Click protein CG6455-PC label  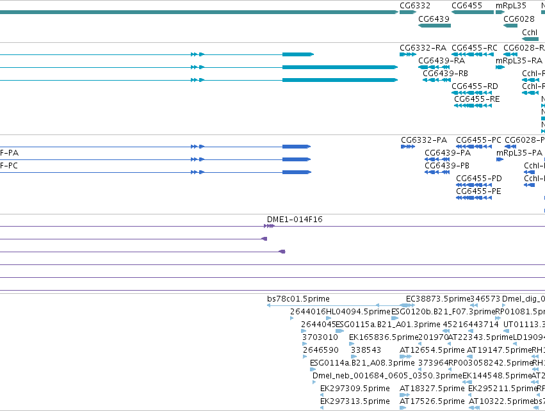click(x=478, y=140)
